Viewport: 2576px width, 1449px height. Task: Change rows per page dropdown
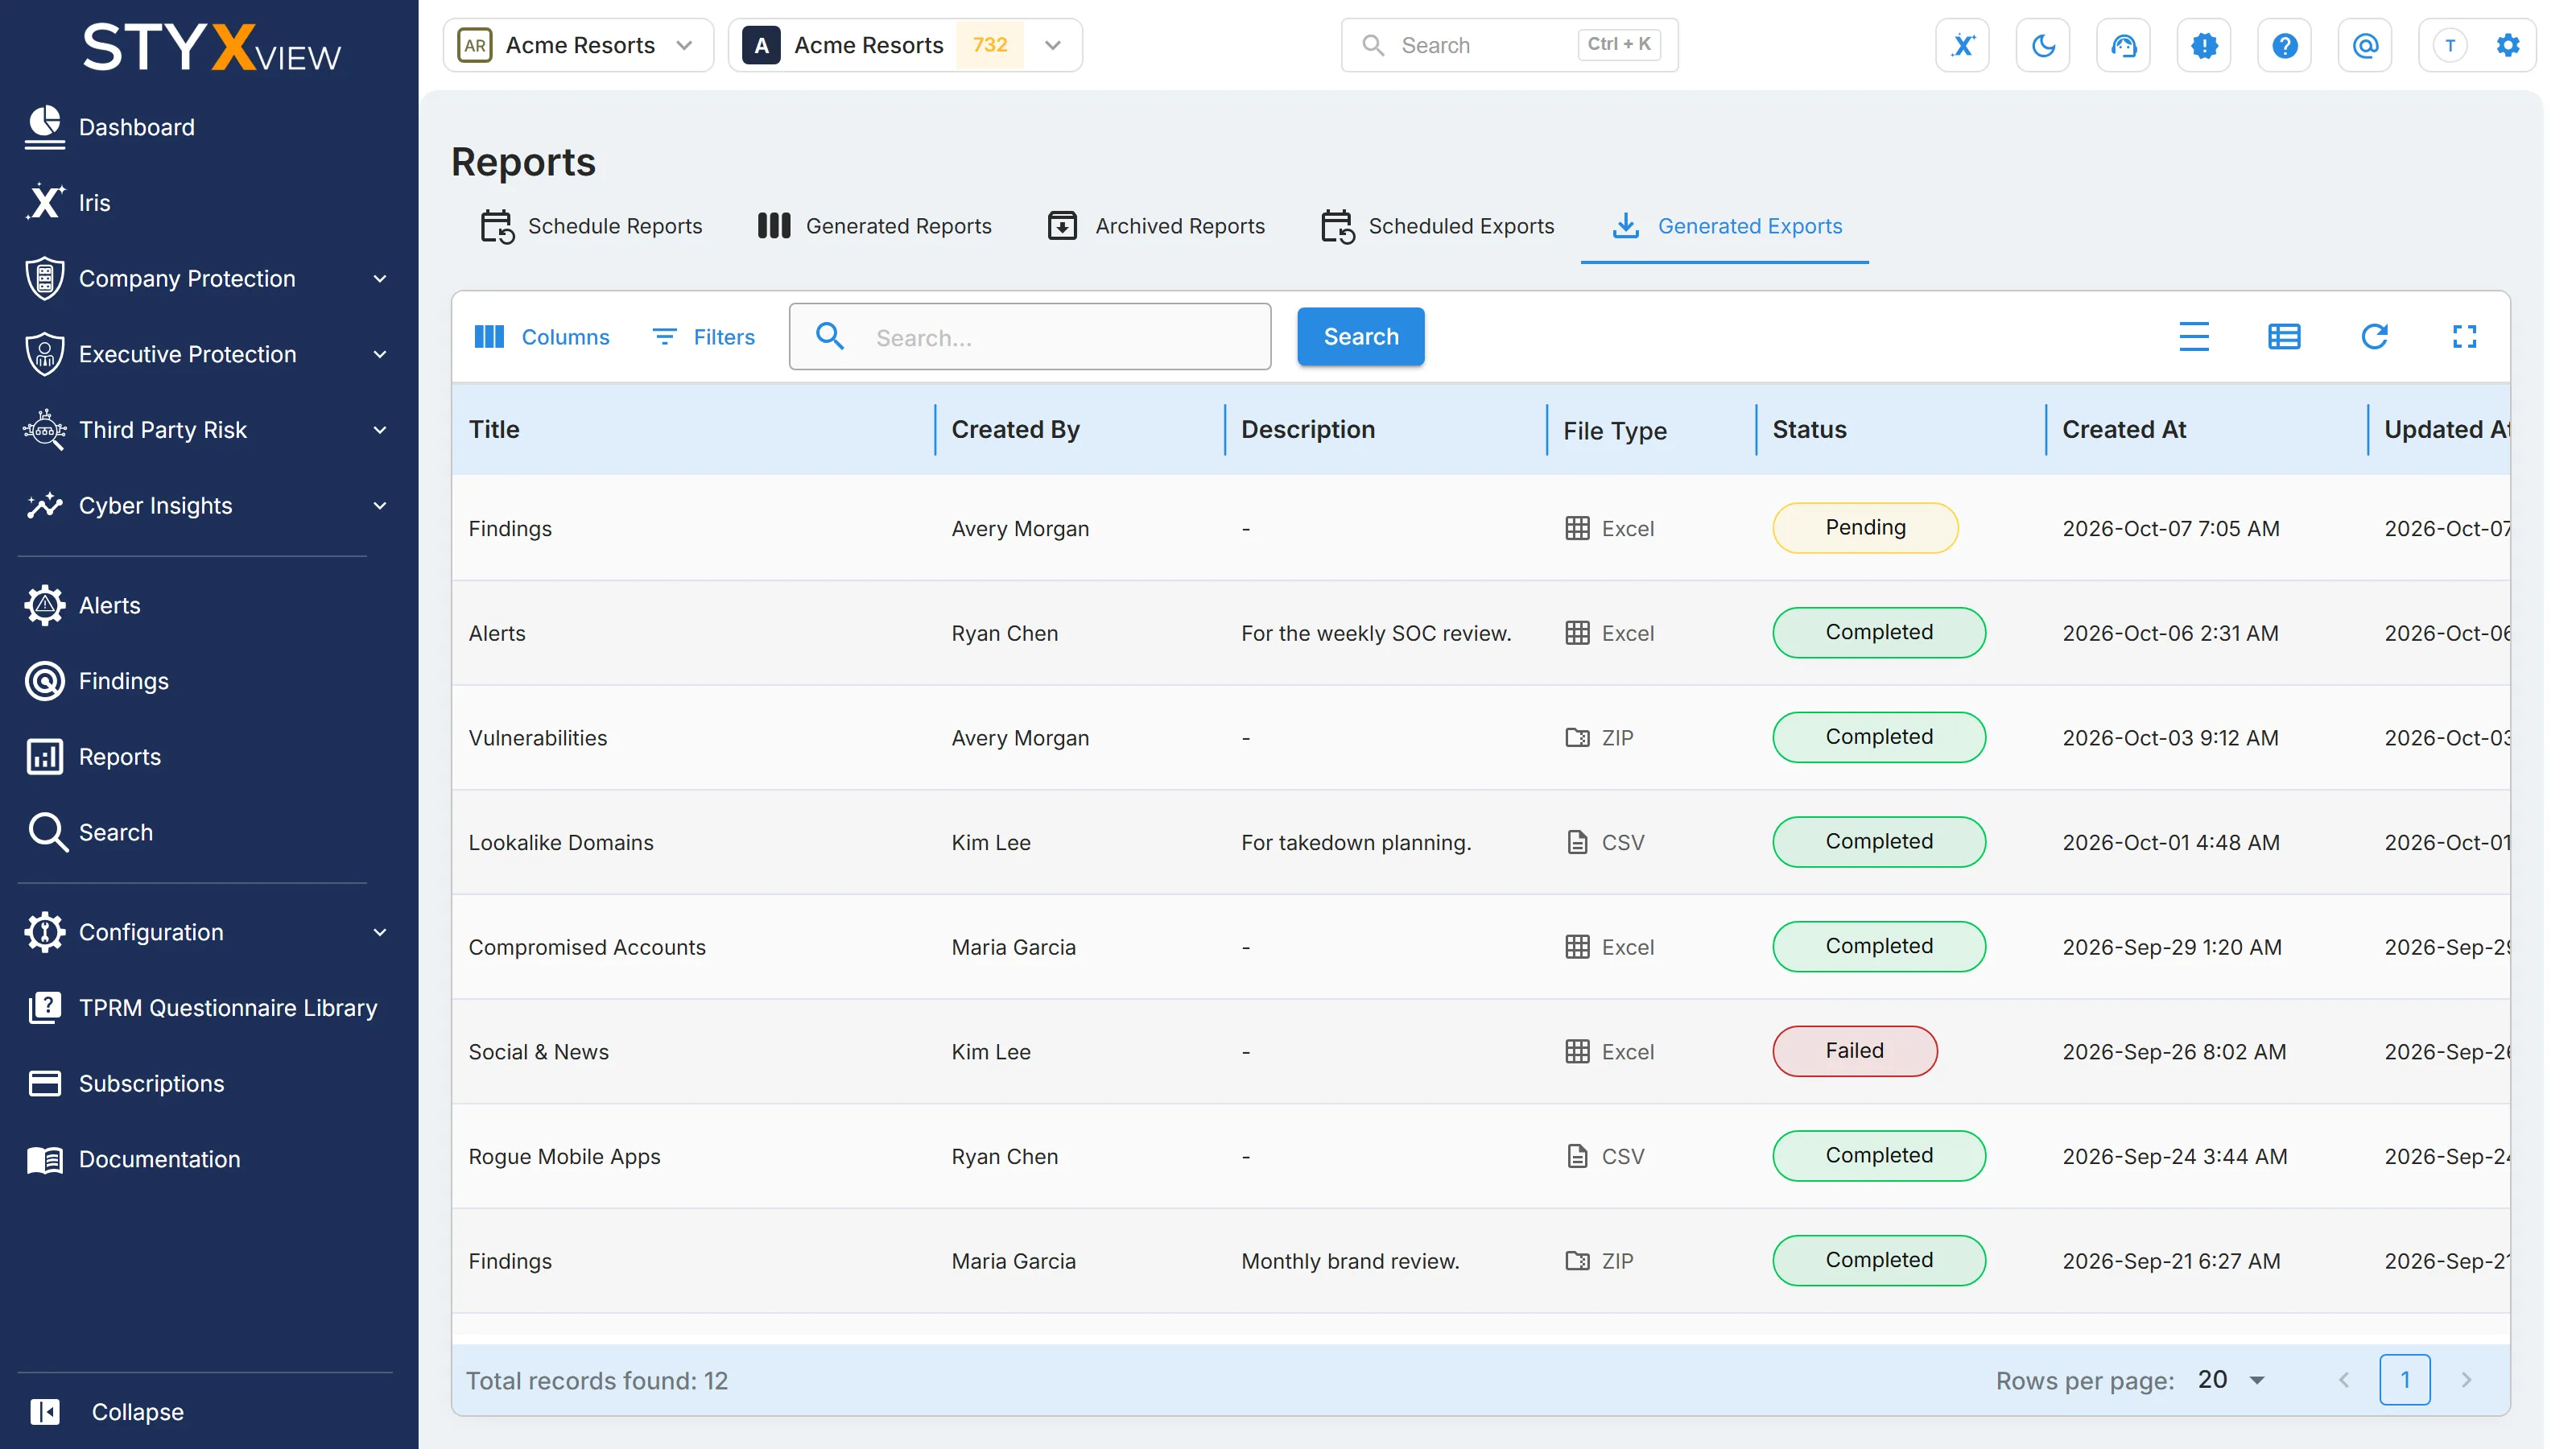tap(2231, 1380)
